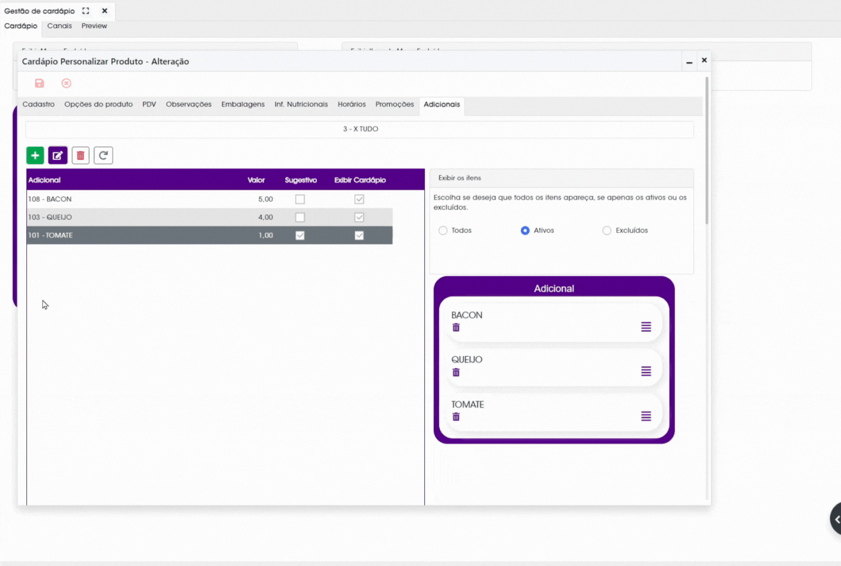841x566 pixels.
Task: Open the Horários tab
Action: pos(352,104)
